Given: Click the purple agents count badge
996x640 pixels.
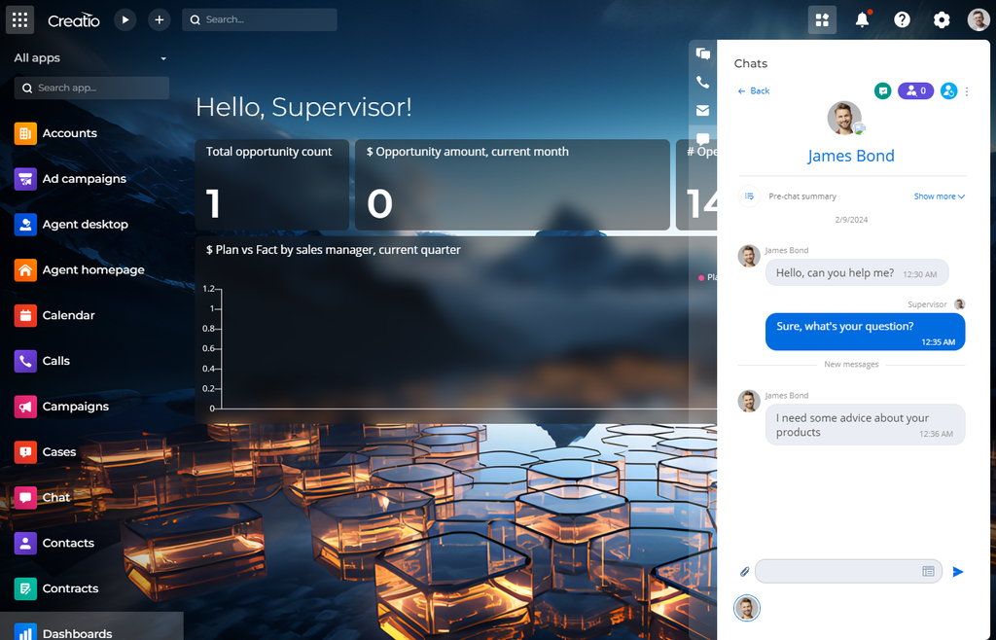Looking at the screenshot, I should coord(915,90).
